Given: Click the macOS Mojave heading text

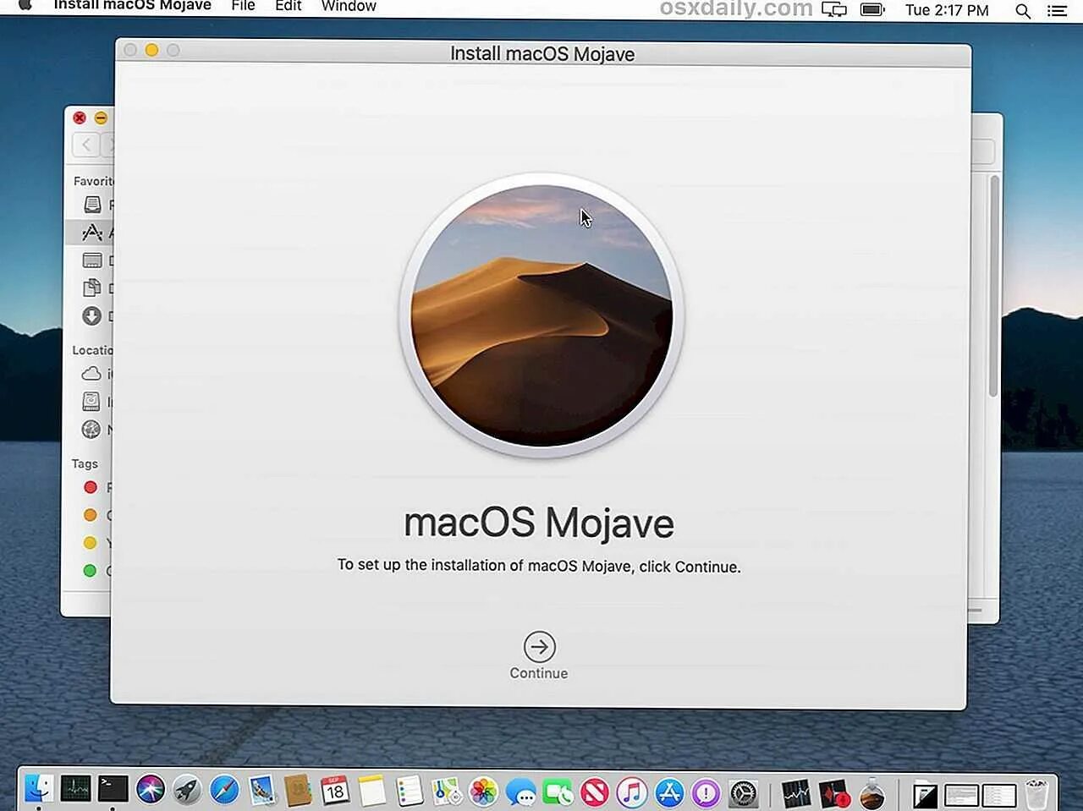Looking at the screenshot, I should [x=539, y=523].
